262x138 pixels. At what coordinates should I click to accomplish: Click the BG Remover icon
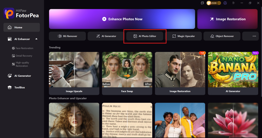pyautogui.click(x=60, y=36)
